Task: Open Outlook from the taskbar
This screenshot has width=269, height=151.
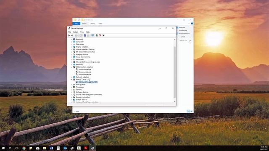Action: click(65, 148)
